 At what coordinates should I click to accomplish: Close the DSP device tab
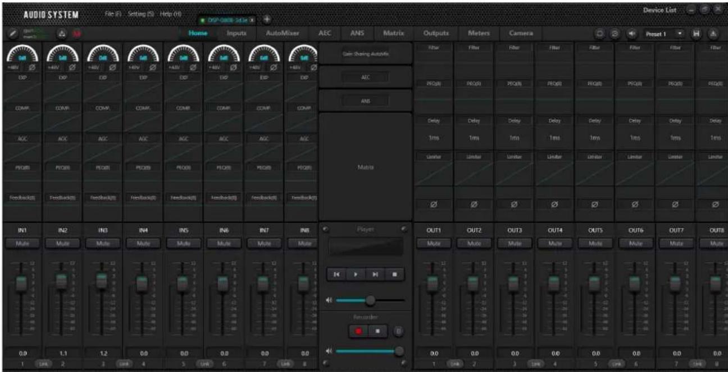(253, 20)
